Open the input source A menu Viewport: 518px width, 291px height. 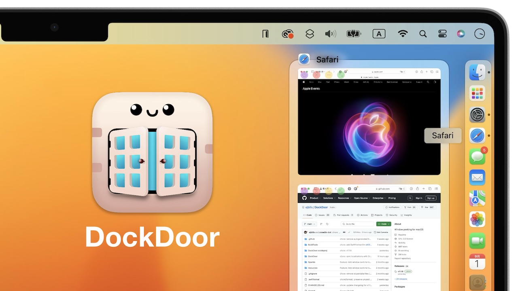[379, 34]
